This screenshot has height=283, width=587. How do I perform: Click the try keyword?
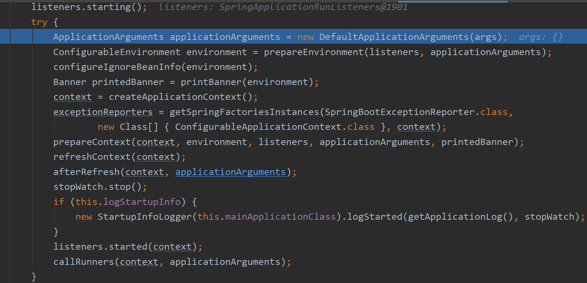(39, 22)
